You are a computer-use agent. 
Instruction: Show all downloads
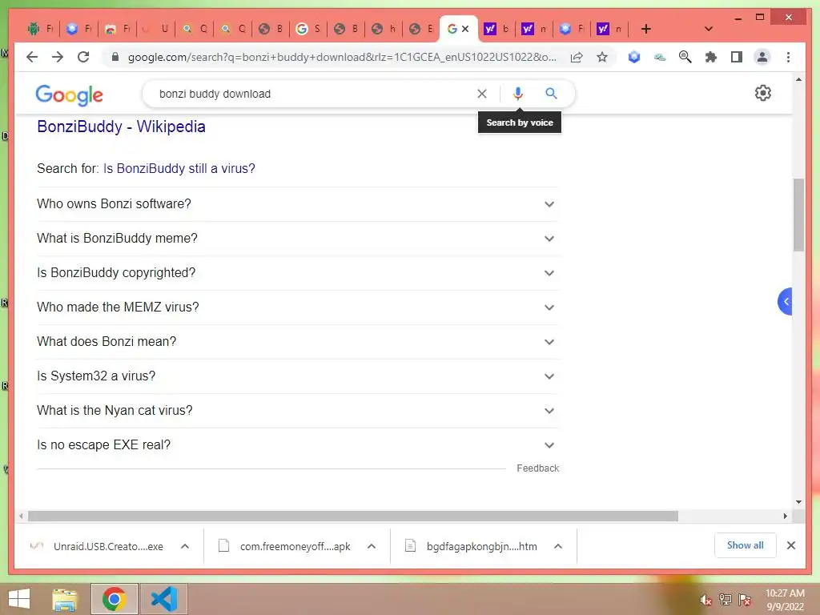coord(746,545)
